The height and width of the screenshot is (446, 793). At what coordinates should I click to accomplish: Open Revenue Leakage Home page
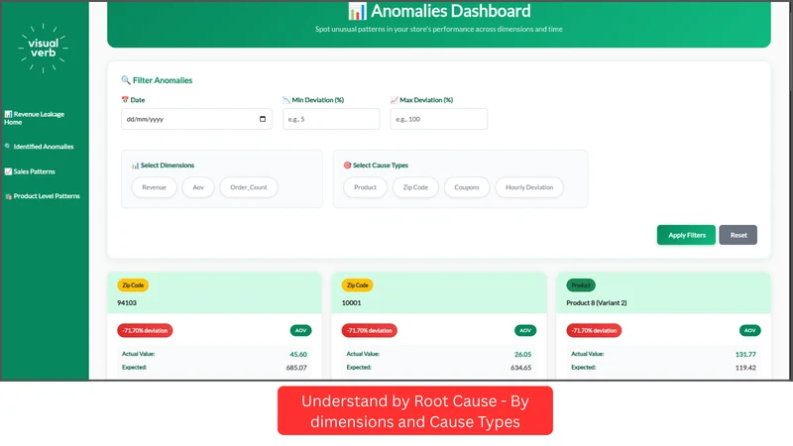[35, 118]
